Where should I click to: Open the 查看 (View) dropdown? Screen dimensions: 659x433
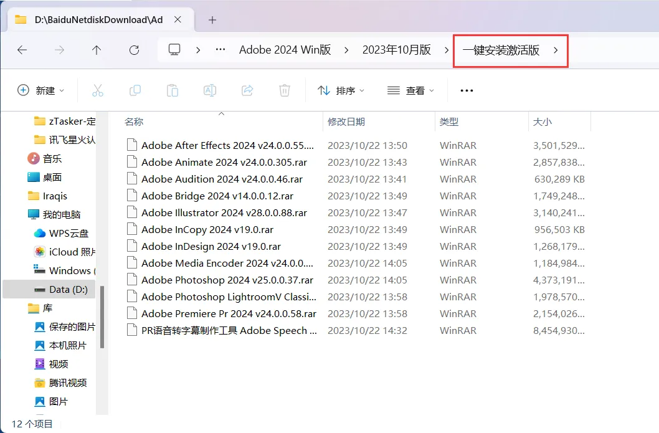(410, 90)
